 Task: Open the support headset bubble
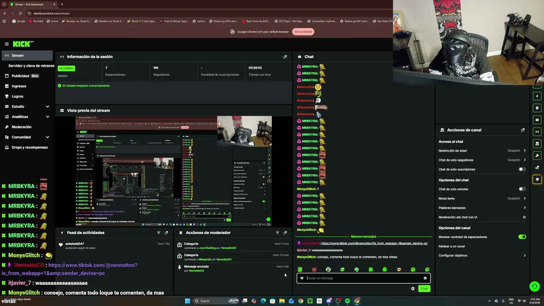click(x=535, y=286)
